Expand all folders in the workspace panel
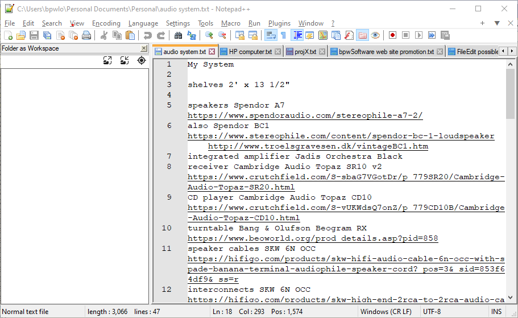 click(107, 60)
